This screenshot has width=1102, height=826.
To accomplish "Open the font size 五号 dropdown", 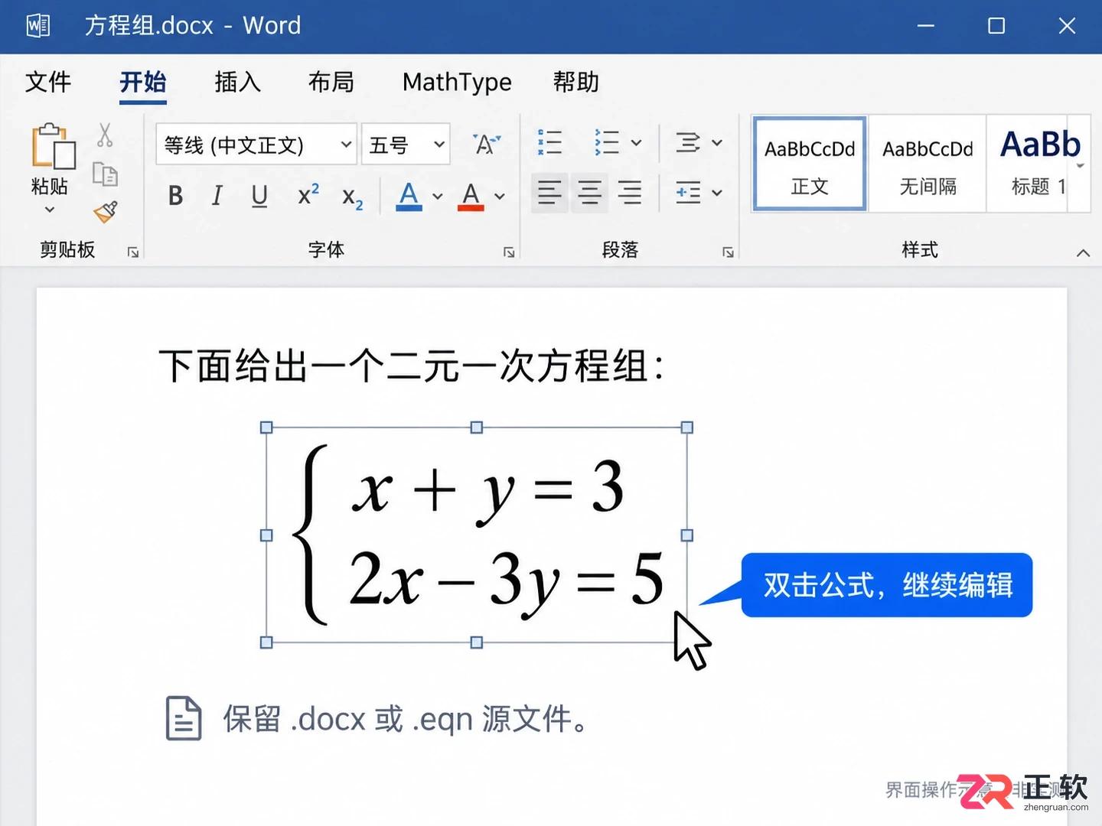I will [x=406, y=144].
